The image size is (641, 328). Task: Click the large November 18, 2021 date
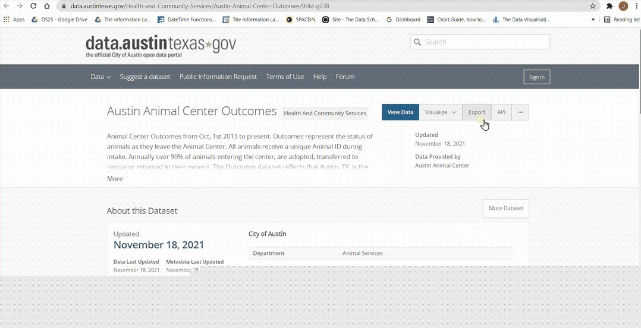tap(159, 245)
